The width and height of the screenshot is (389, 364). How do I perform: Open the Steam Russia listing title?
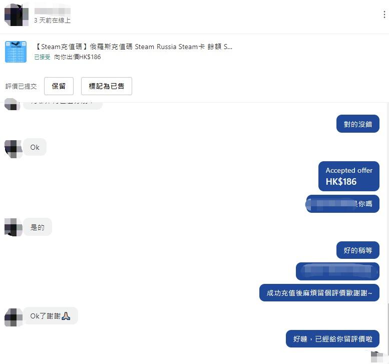click(133, 47)
